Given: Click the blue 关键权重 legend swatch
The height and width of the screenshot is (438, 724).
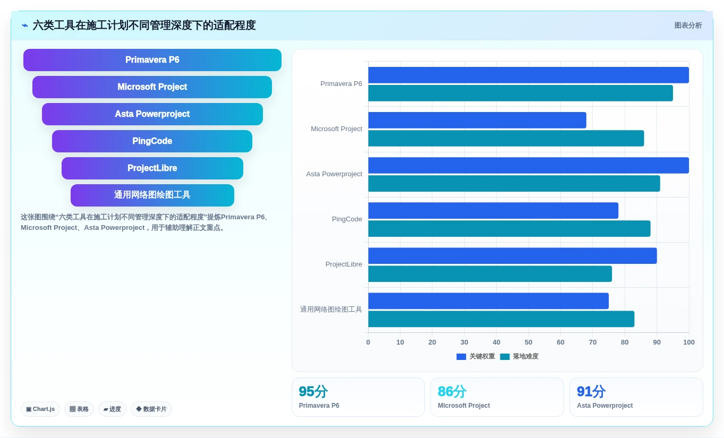Looking at the screenshot, I should pos(461,357).
